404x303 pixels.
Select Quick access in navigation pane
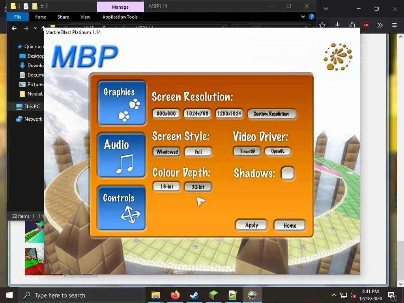coord(30,47)
